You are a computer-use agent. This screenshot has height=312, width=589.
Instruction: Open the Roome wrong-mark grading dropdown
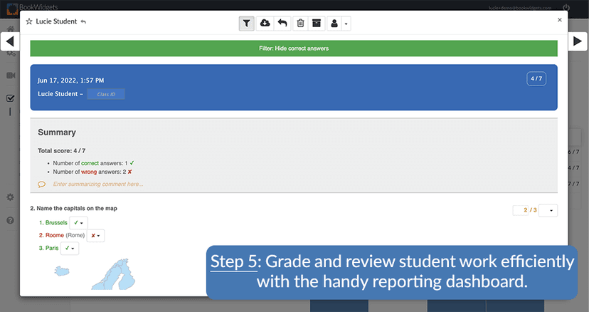click(96, 236)
